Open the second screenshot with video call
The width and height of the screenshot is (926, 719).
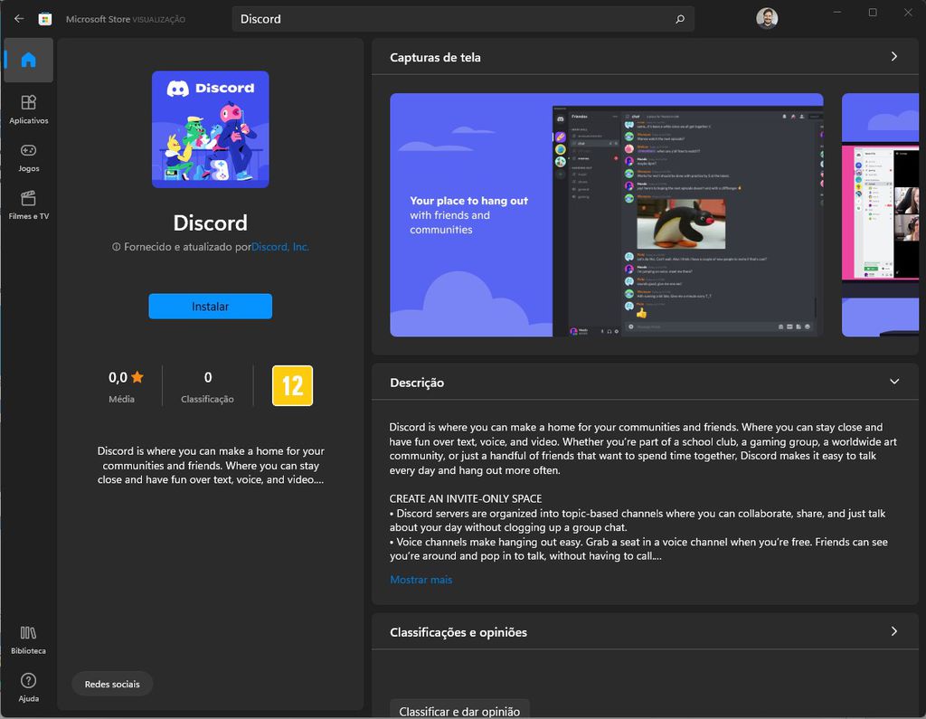880,215
